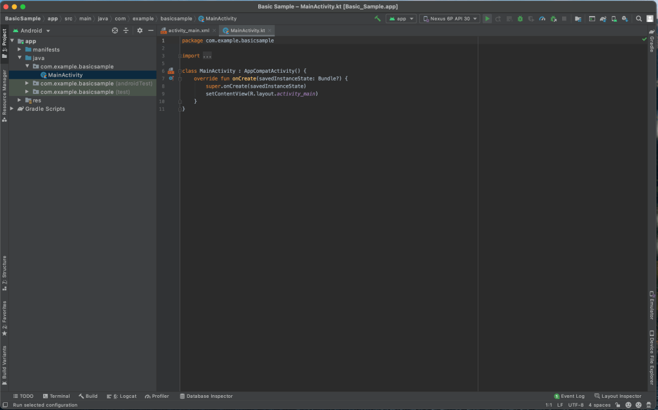658x410 pixels.
Task: Hide the Project tool window
Action: point(151,30)
